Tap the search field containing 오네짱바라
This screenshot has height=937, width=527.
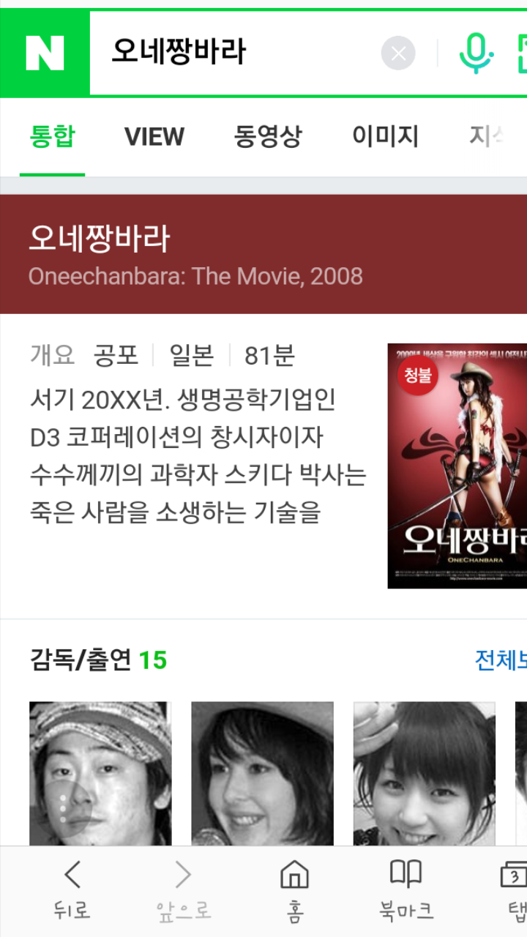242,53
